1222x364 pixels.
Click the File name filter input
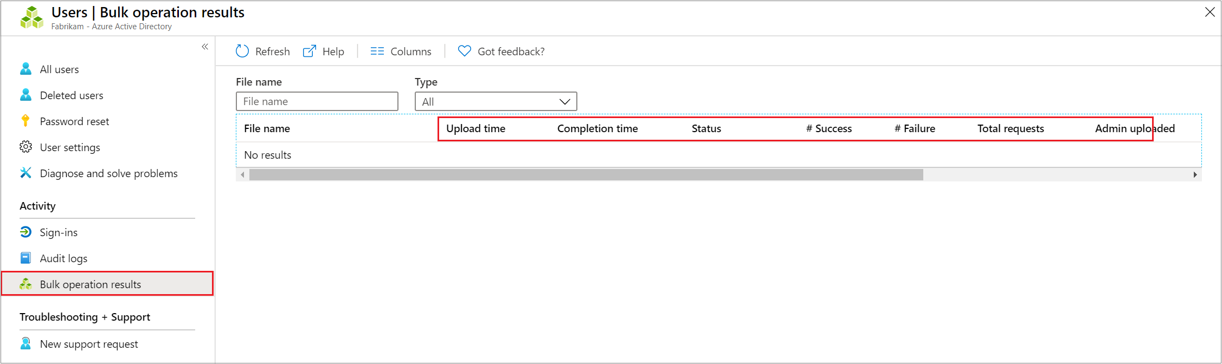[x=317, y=101]
